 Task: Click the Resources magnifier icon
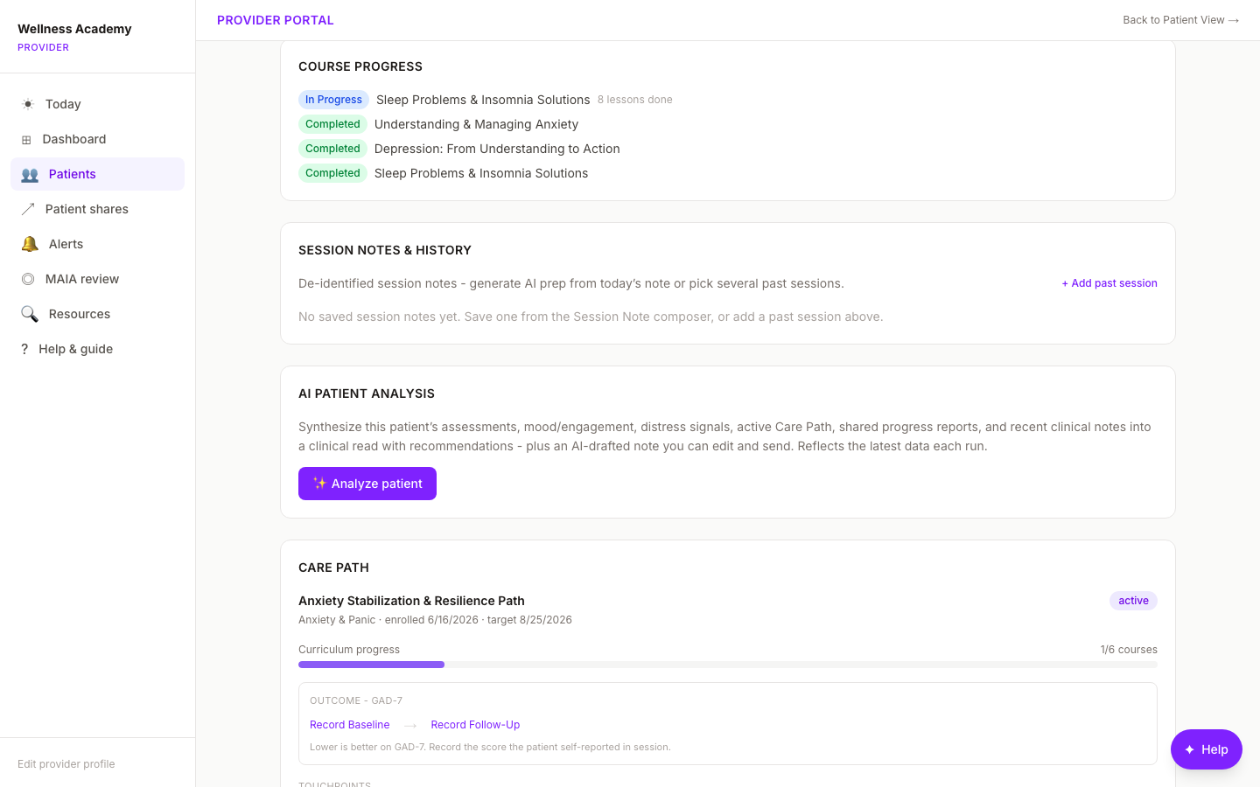point(30,314)
